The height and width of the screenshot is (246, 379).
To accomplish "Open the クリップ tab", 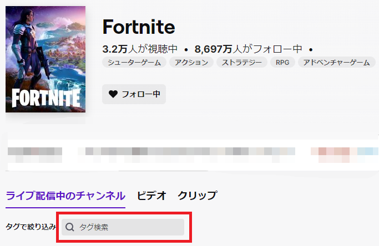I will click(x=197, y=195).
